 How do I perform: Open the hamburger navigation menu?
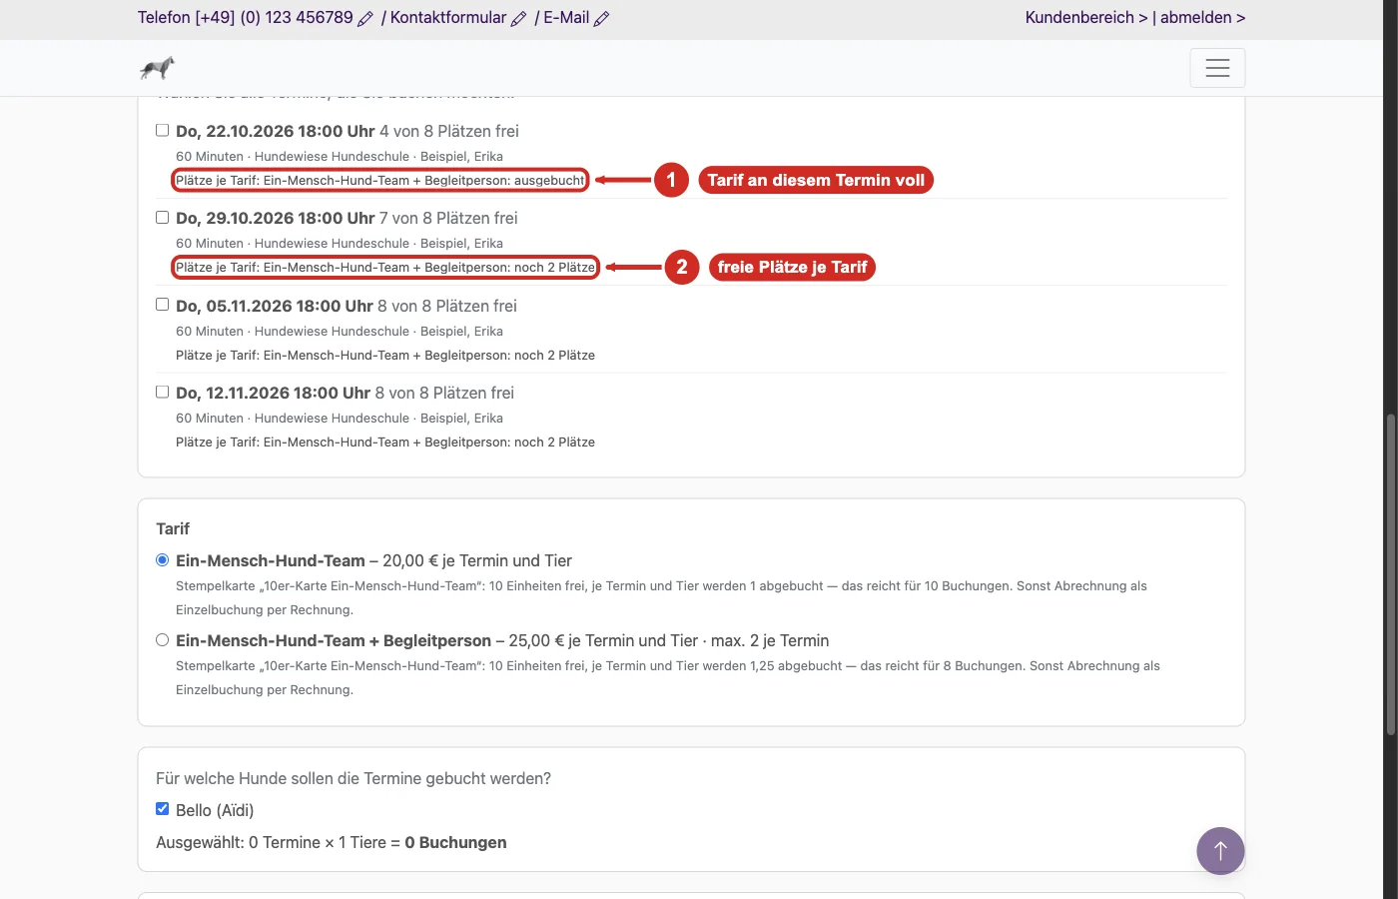(1217, 68)
